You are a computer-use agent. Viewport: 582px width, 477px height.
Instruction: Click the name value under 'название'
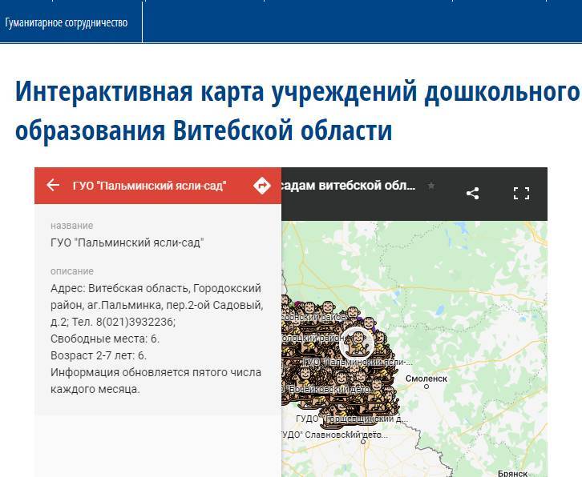point(127,243)
